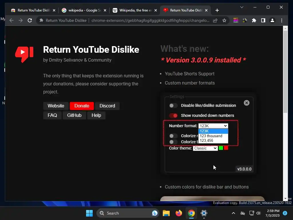The image size is (293, 220).
Task: Click the chrome-extension URL in address bar
Action: [150, 20]
